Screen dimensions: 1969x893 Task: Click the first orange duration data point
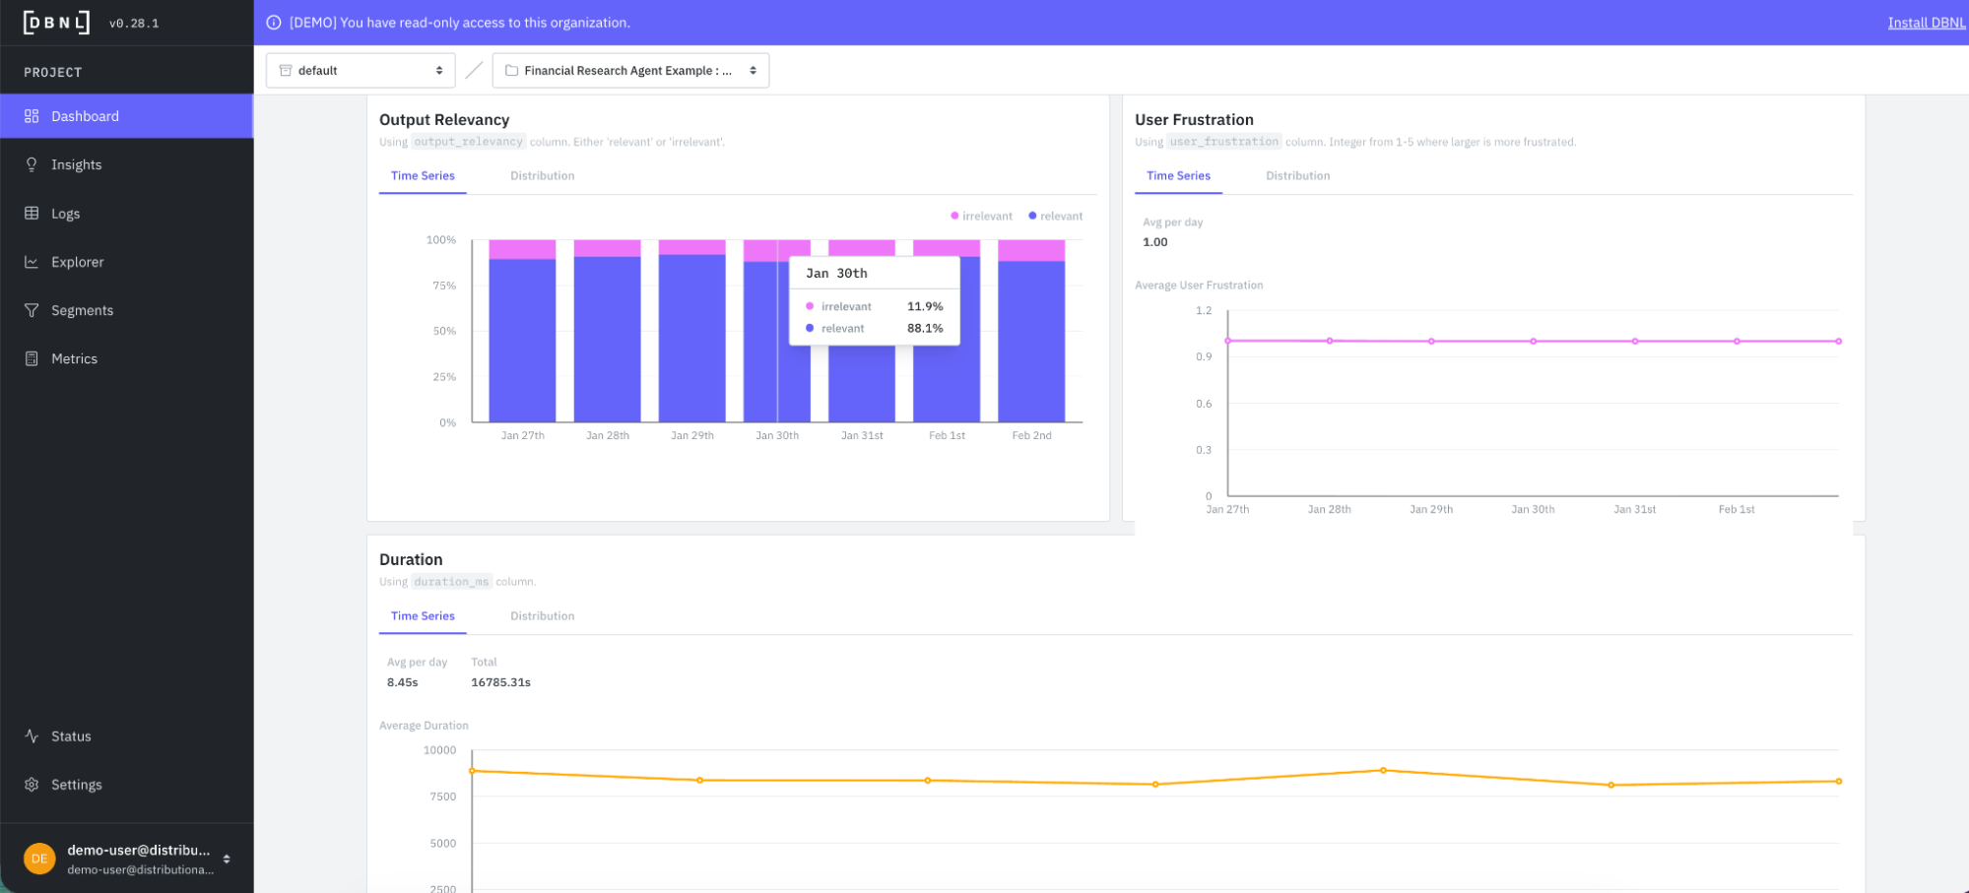(473, 771)
